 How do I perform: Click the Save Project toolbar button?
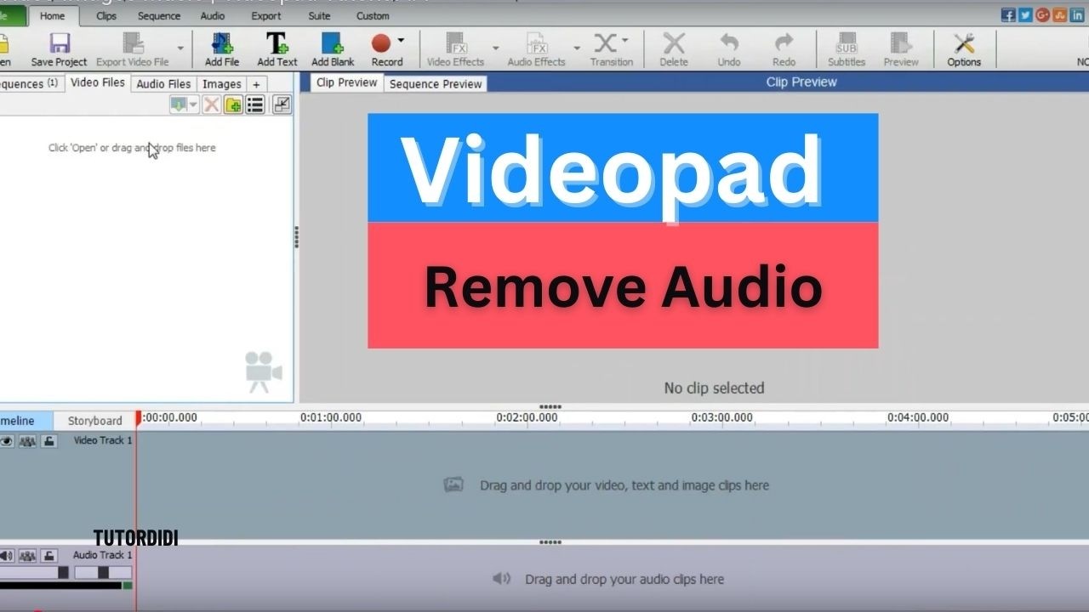click(x=59, y=49)
